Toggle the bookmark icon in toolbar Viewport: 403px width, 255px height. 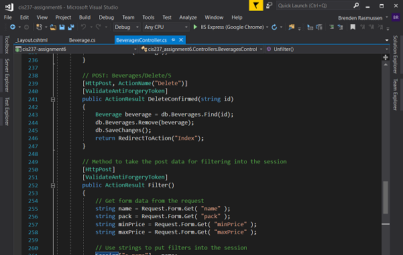(353, 27)
